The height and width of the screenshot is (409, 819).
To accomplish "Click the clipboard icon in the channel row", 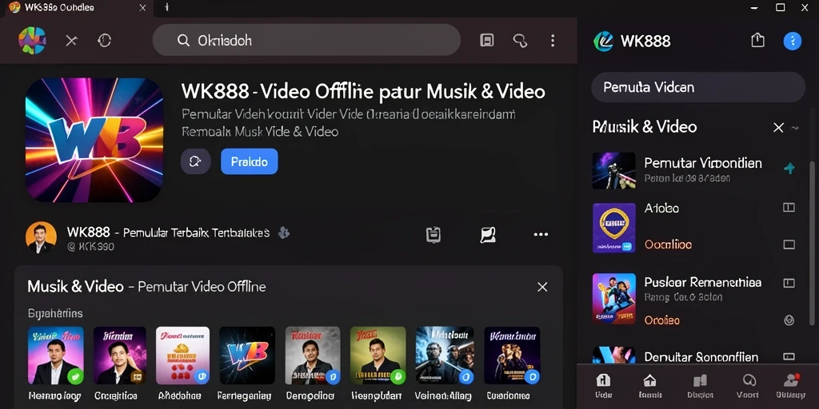I will pos(433,235).
